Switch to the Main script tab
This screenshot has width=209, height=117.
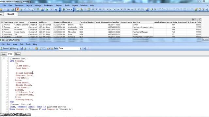4,54
